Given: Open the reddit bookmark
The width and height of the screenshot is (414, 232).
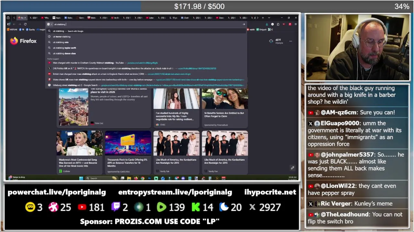Looking at the screenshot, I should (x=251, y=30).
